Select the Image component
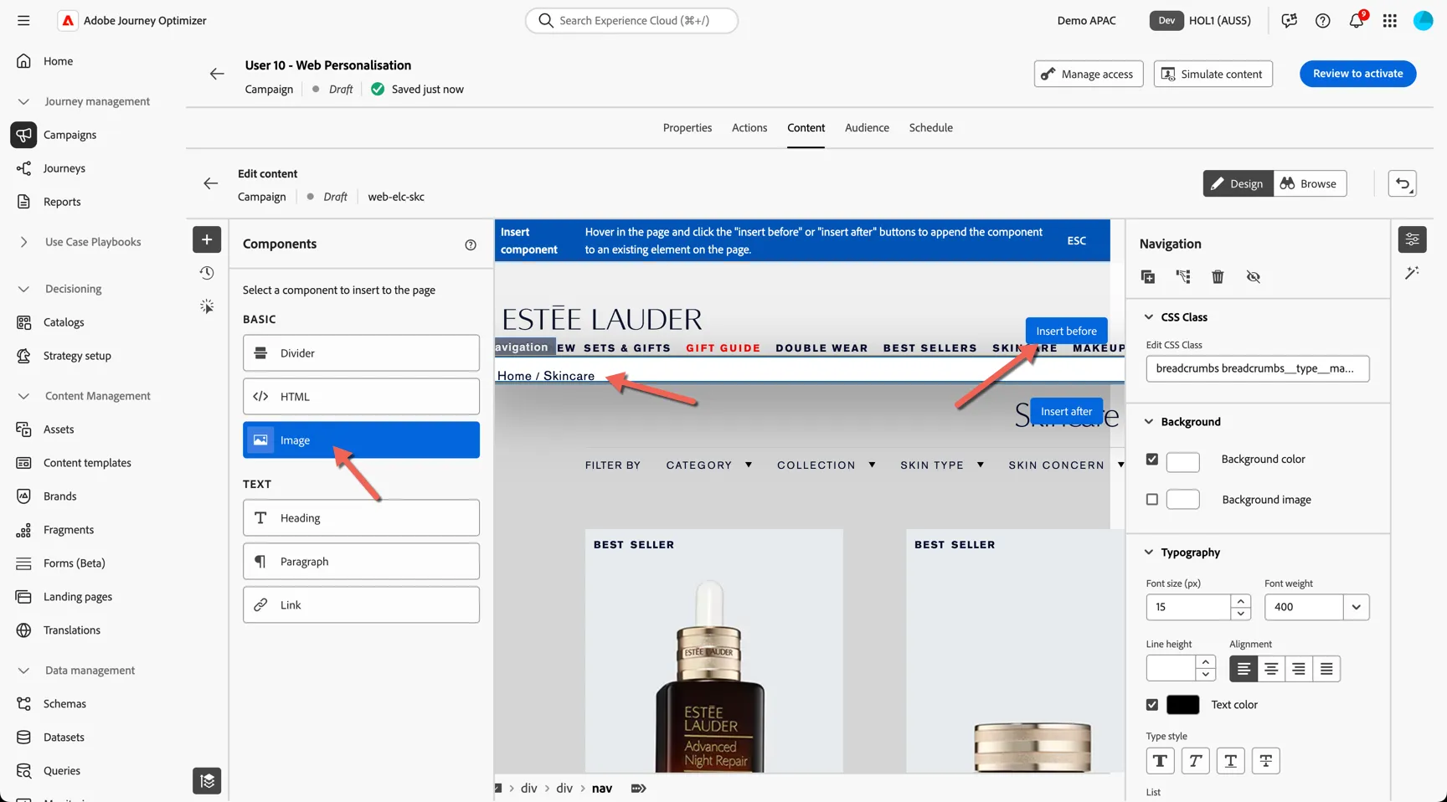The width and height of the screenshot is (1447, 802). tap(361, 440)
